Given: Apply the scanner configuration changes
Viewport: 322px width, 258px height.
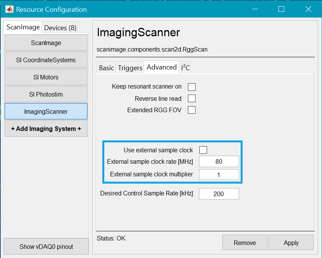Looking at the screenshot, I should click(x=291, y=242).
